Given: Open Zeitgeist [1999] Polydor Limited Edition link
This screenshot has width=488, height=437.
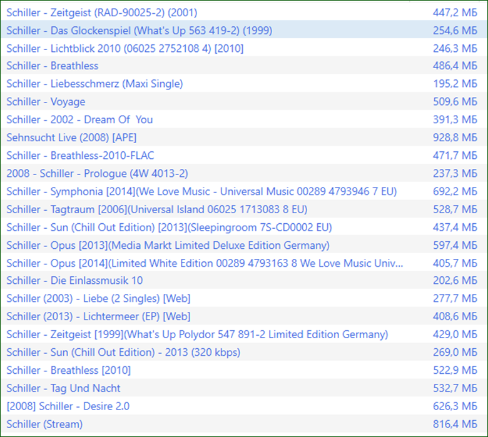Looking at the screenshot, I should pyautogui.click(x=197, y=334).
